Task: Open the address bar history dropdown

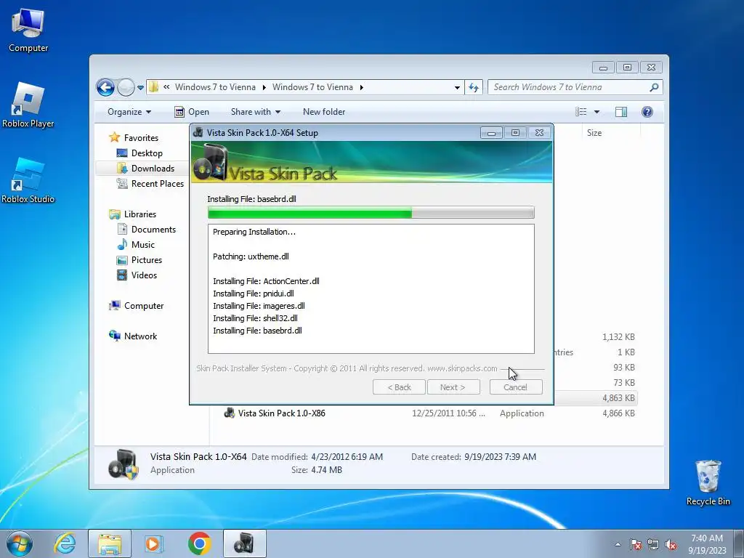Action: pos(457,88)
